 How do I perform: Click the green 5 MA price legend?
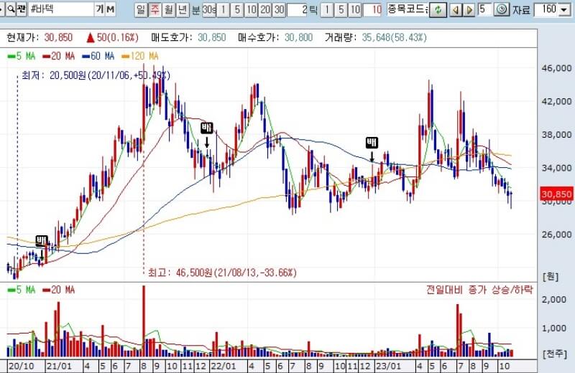pyautogui.click(x=22, y=56)
